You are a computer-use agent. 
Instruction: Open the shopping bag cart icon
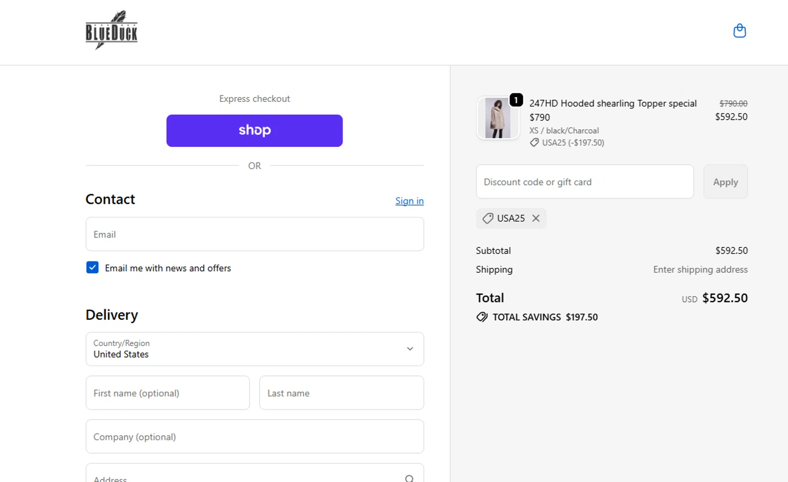[x=739, y=31]
